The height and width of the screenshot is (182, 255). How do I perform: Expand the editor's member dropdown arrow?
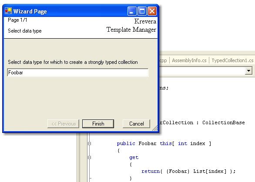point(248,71)
